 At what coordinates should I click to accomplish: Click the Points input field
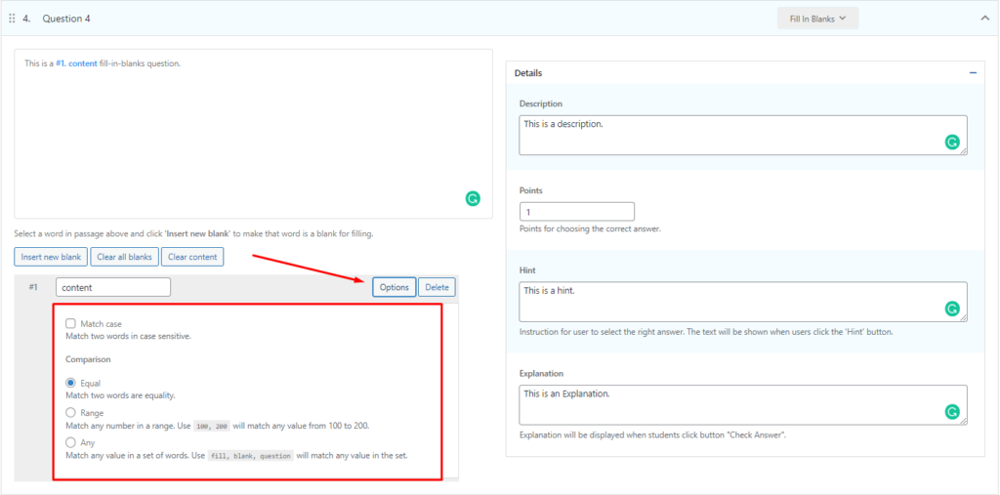[x=576, y=212]
